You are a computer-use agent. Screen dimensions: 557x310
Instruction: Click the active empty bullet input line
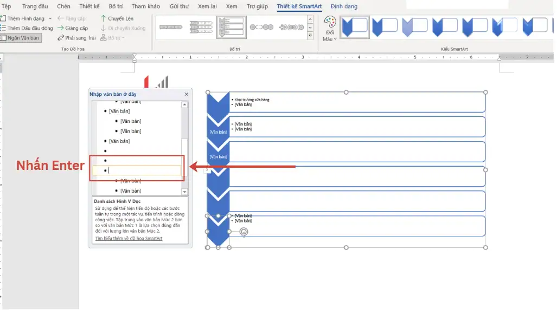(137, 170)
